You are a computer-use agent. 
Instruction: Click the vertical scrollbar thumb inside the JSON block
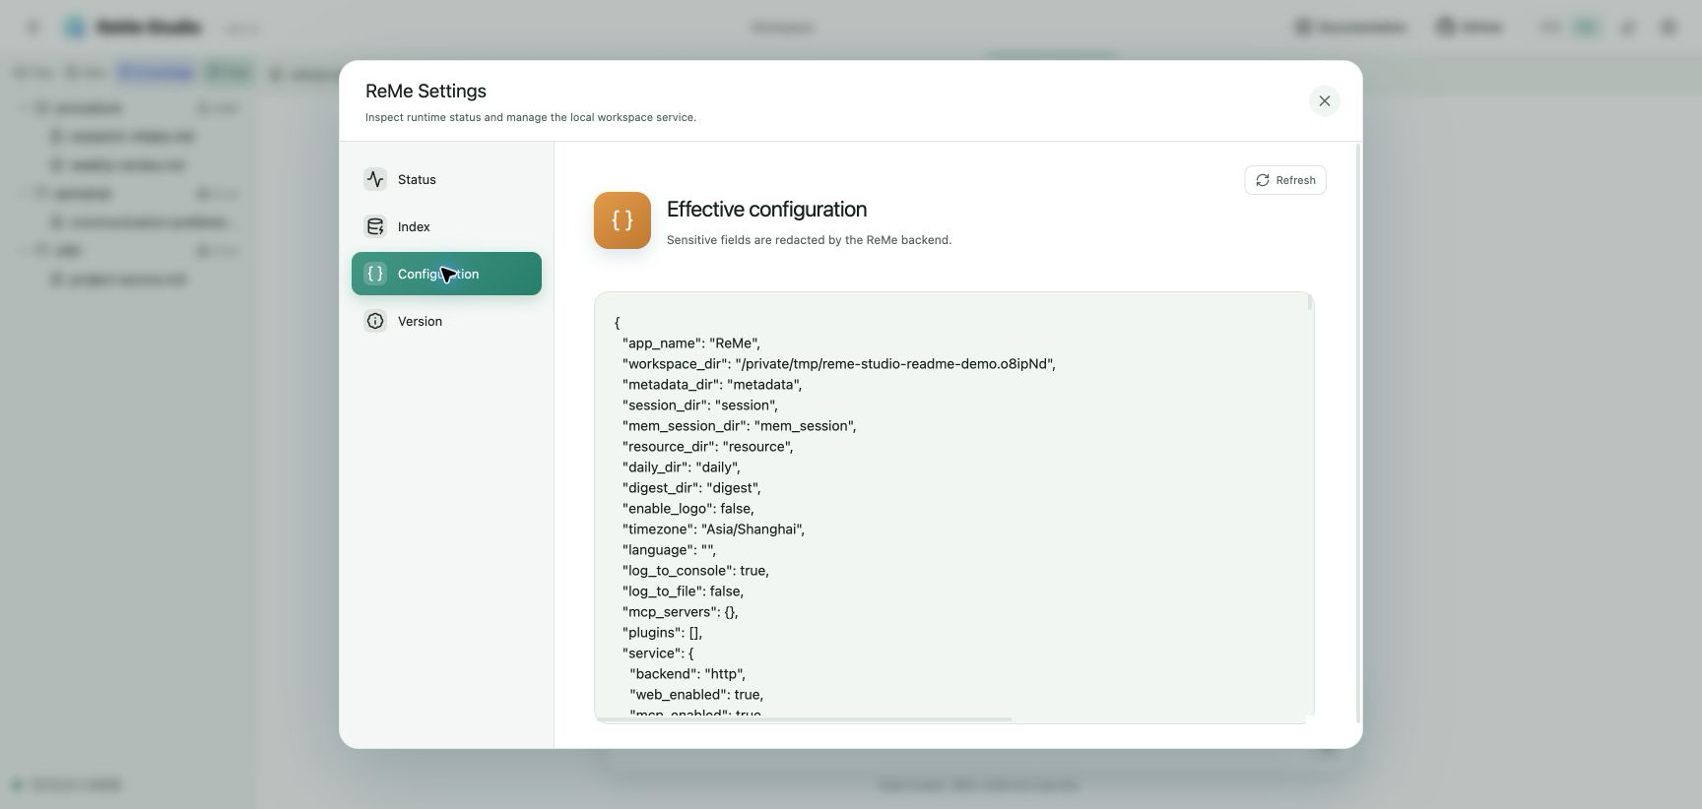pyautogui.click(x=1310, y=302)
